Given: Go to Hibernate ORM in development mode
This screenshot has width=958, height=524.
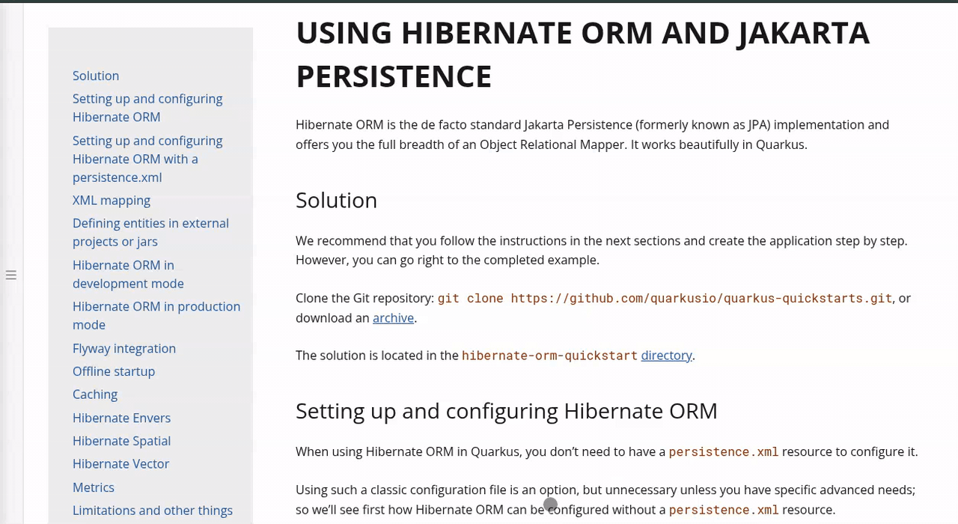Looking at the screenshot, I should [128, 274].
